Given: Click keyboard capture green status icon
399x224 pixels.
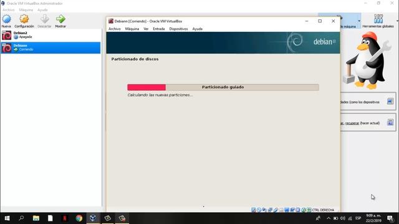Looking at the screenshot, I should tap(309, 210).
